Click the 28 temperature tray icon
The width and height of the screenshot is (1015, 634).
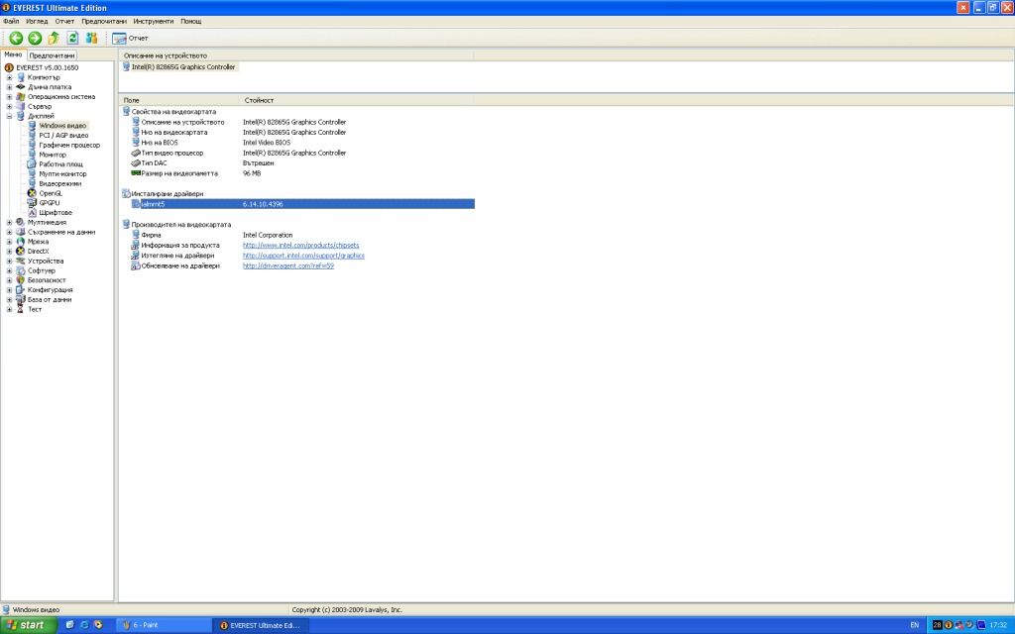point(938,625)
